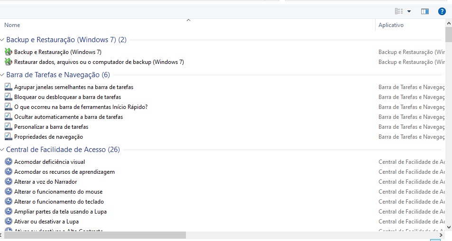Collapse the Backup e Restauração (Windows 7) group
The image size is (452, 241).
(2, 40)
